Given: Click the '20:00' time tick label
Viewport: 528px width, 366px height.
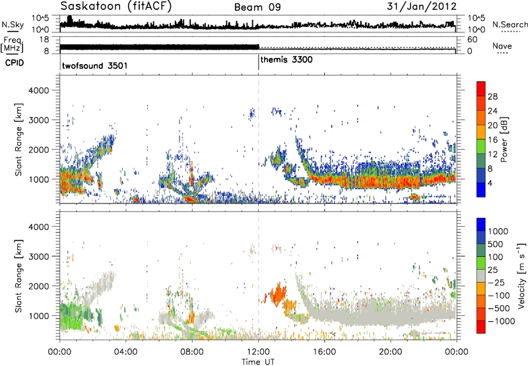Looking at the screenshot, I should (x=391, y=352).
